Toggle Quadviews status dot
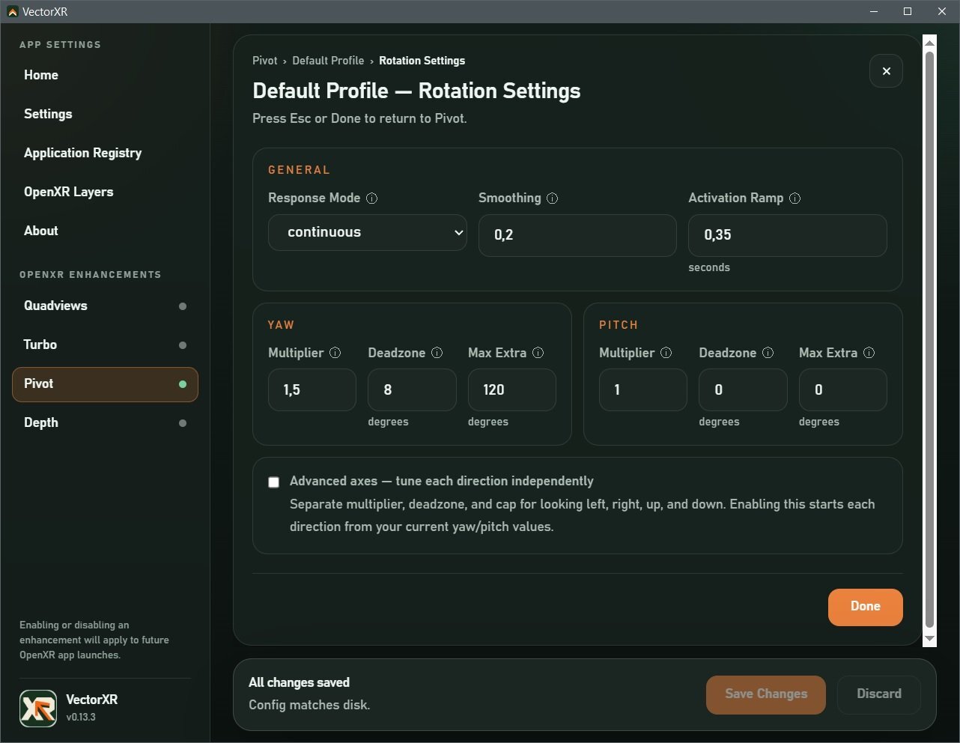960x743 pixels. point(183,306)
